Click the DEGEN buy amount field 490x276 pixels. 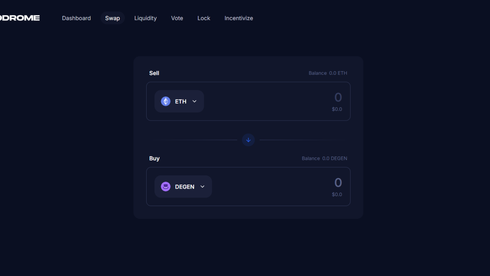tap(338, 183)
